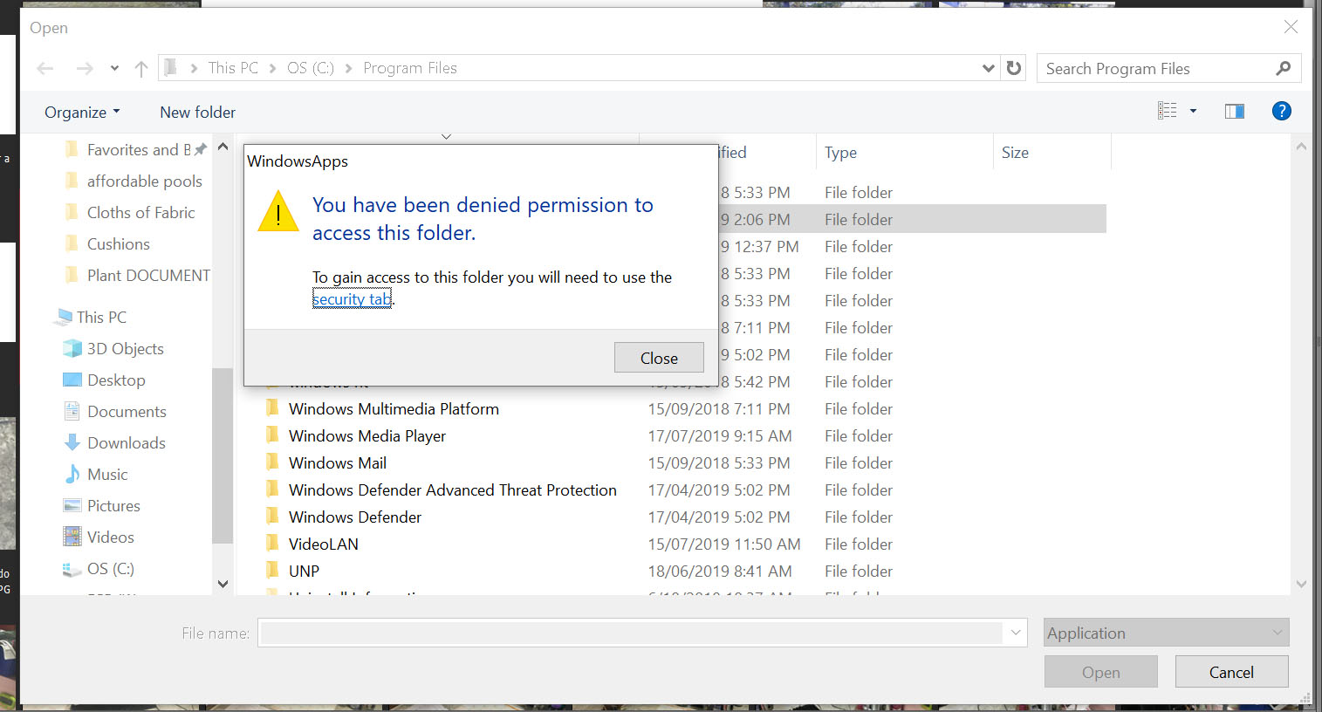Image resolution: width=1322 pixels, height=712 pixels.
Task: Click the change view layout icon
Action: [x=1168, y=111]
